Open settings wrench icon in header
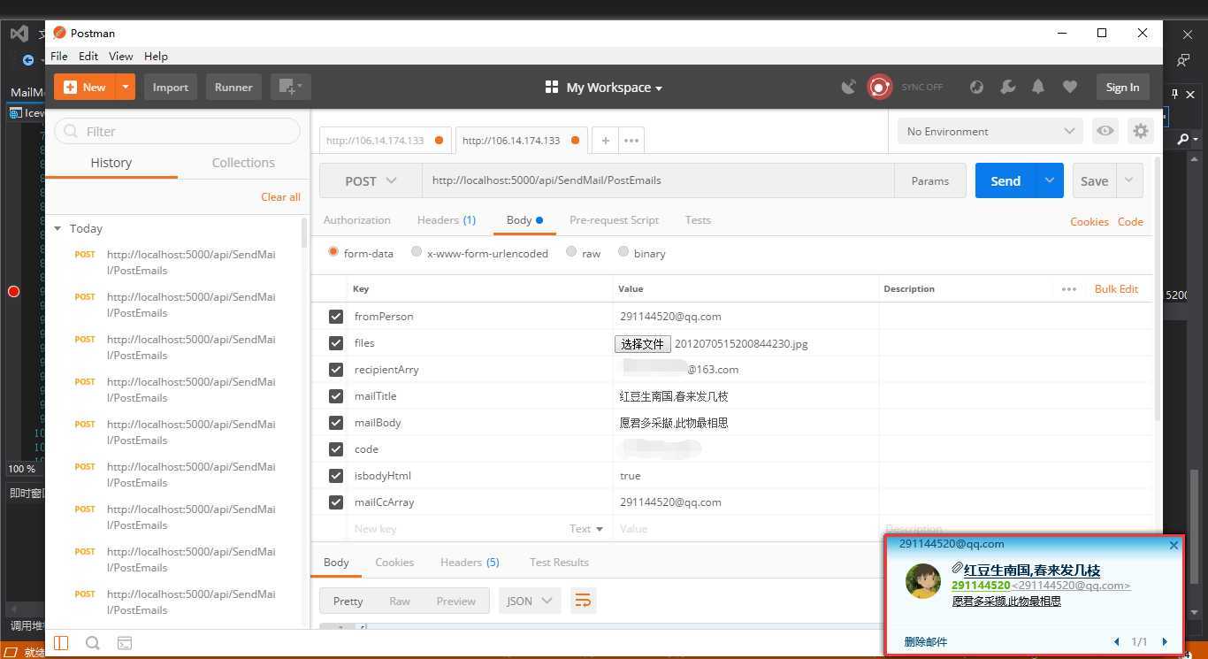Viewport: 1208px width, 659px height. pyautogui.click(x=1007, y=87)
